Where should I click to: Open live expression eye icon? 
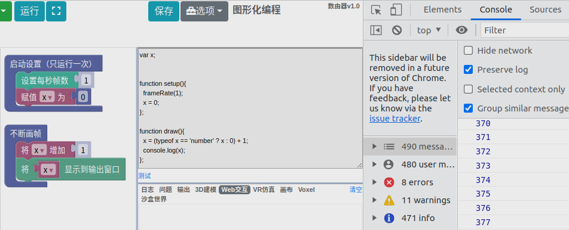(x=461, y=30)
